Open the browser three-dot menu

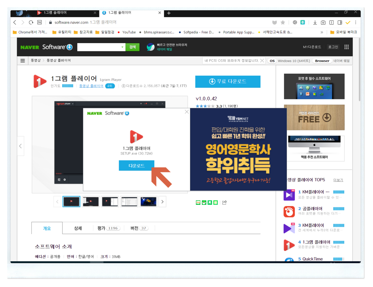(356, 22)
